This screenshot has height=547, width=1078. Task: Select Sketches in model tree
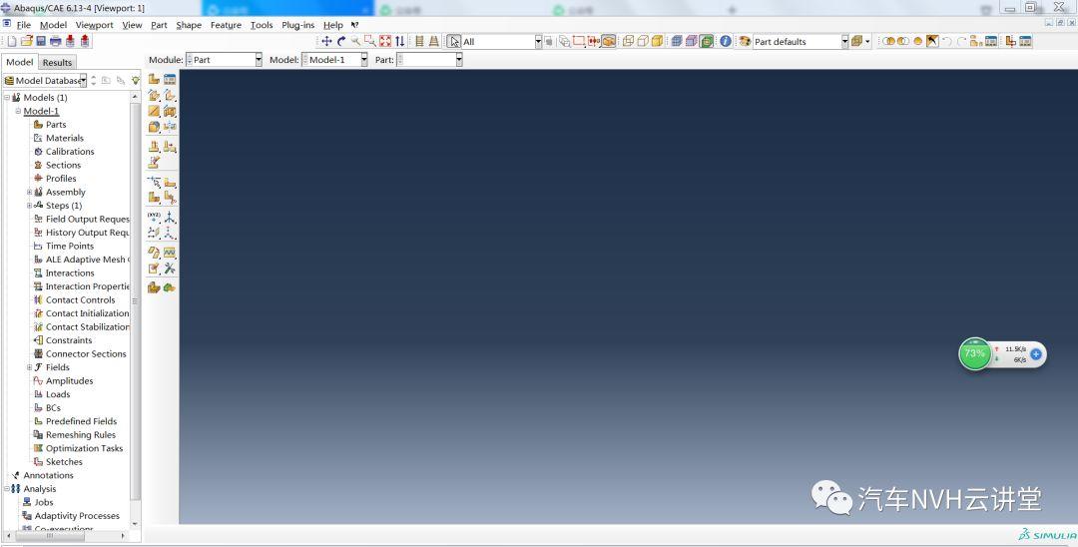coord(64,462)
